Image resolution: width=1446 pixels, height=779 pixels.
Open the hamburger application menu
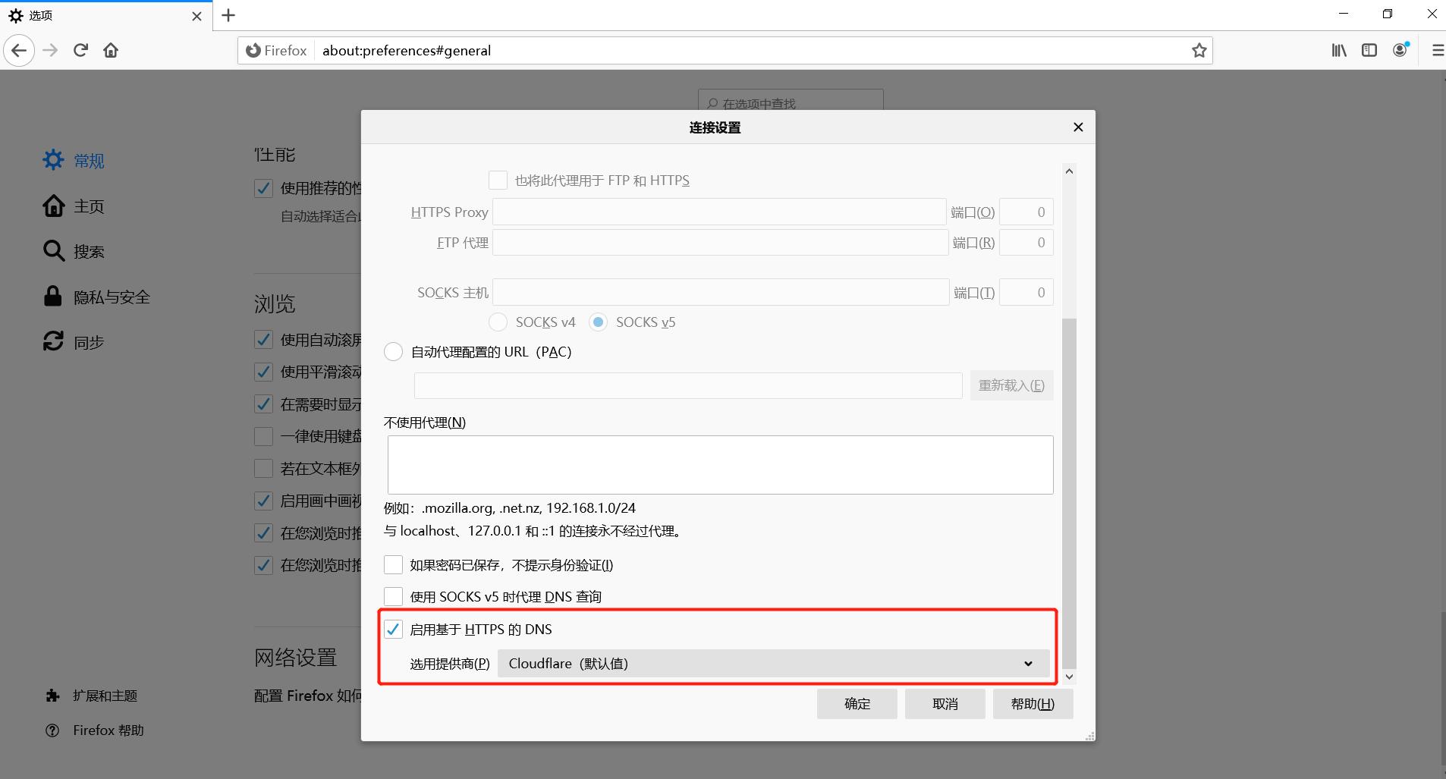[1437, 51]
